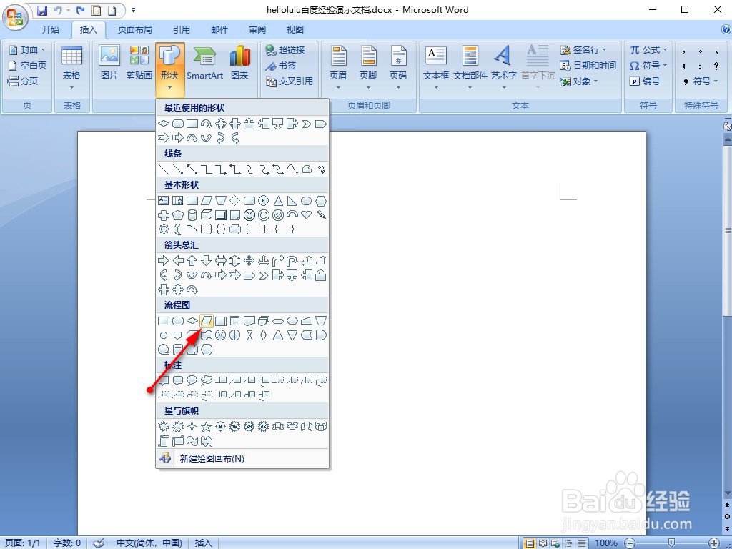Toggle the ruler button above scrollbar
Viewport: 732px width, 549px height.
(727, 126)
